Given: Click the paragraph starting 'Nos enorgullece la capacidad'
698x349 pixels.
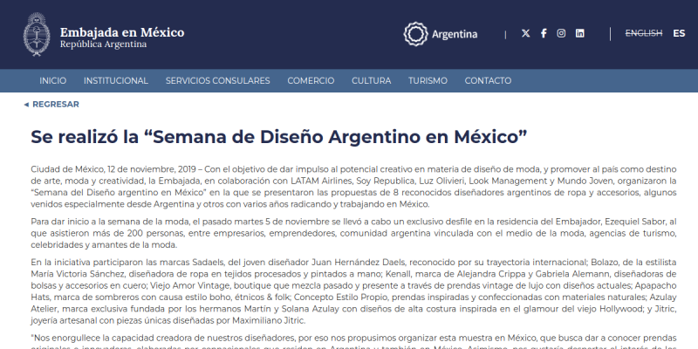Looking at the screenshot, I should pyautogui.click(x=353, y=341).
